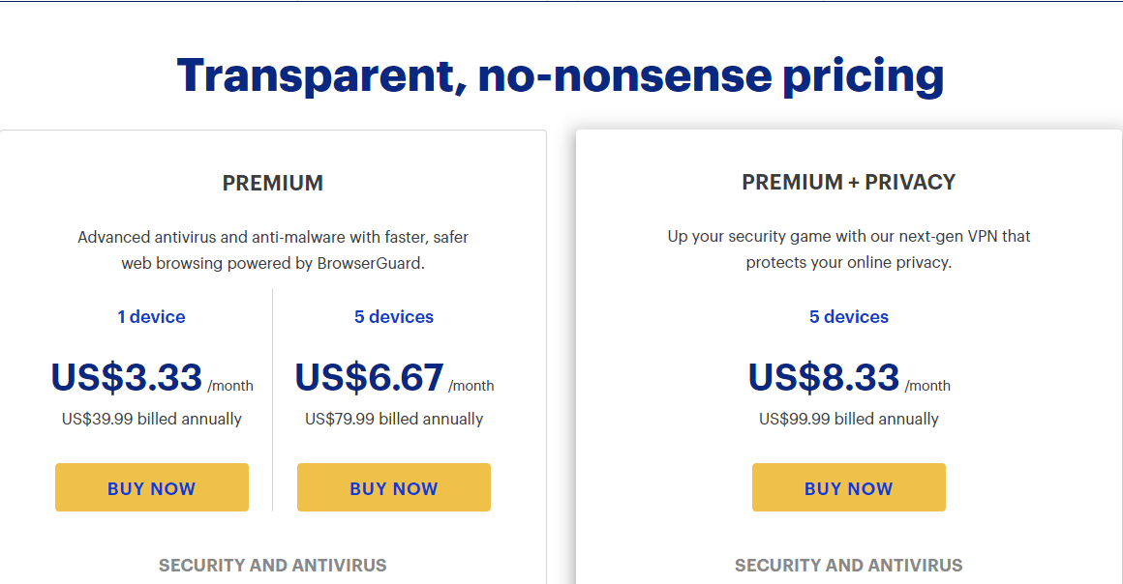Click the US$3.33 monthly price
Screen dimensions: 1123x584
pyautogui.click(x=127, y=377)
